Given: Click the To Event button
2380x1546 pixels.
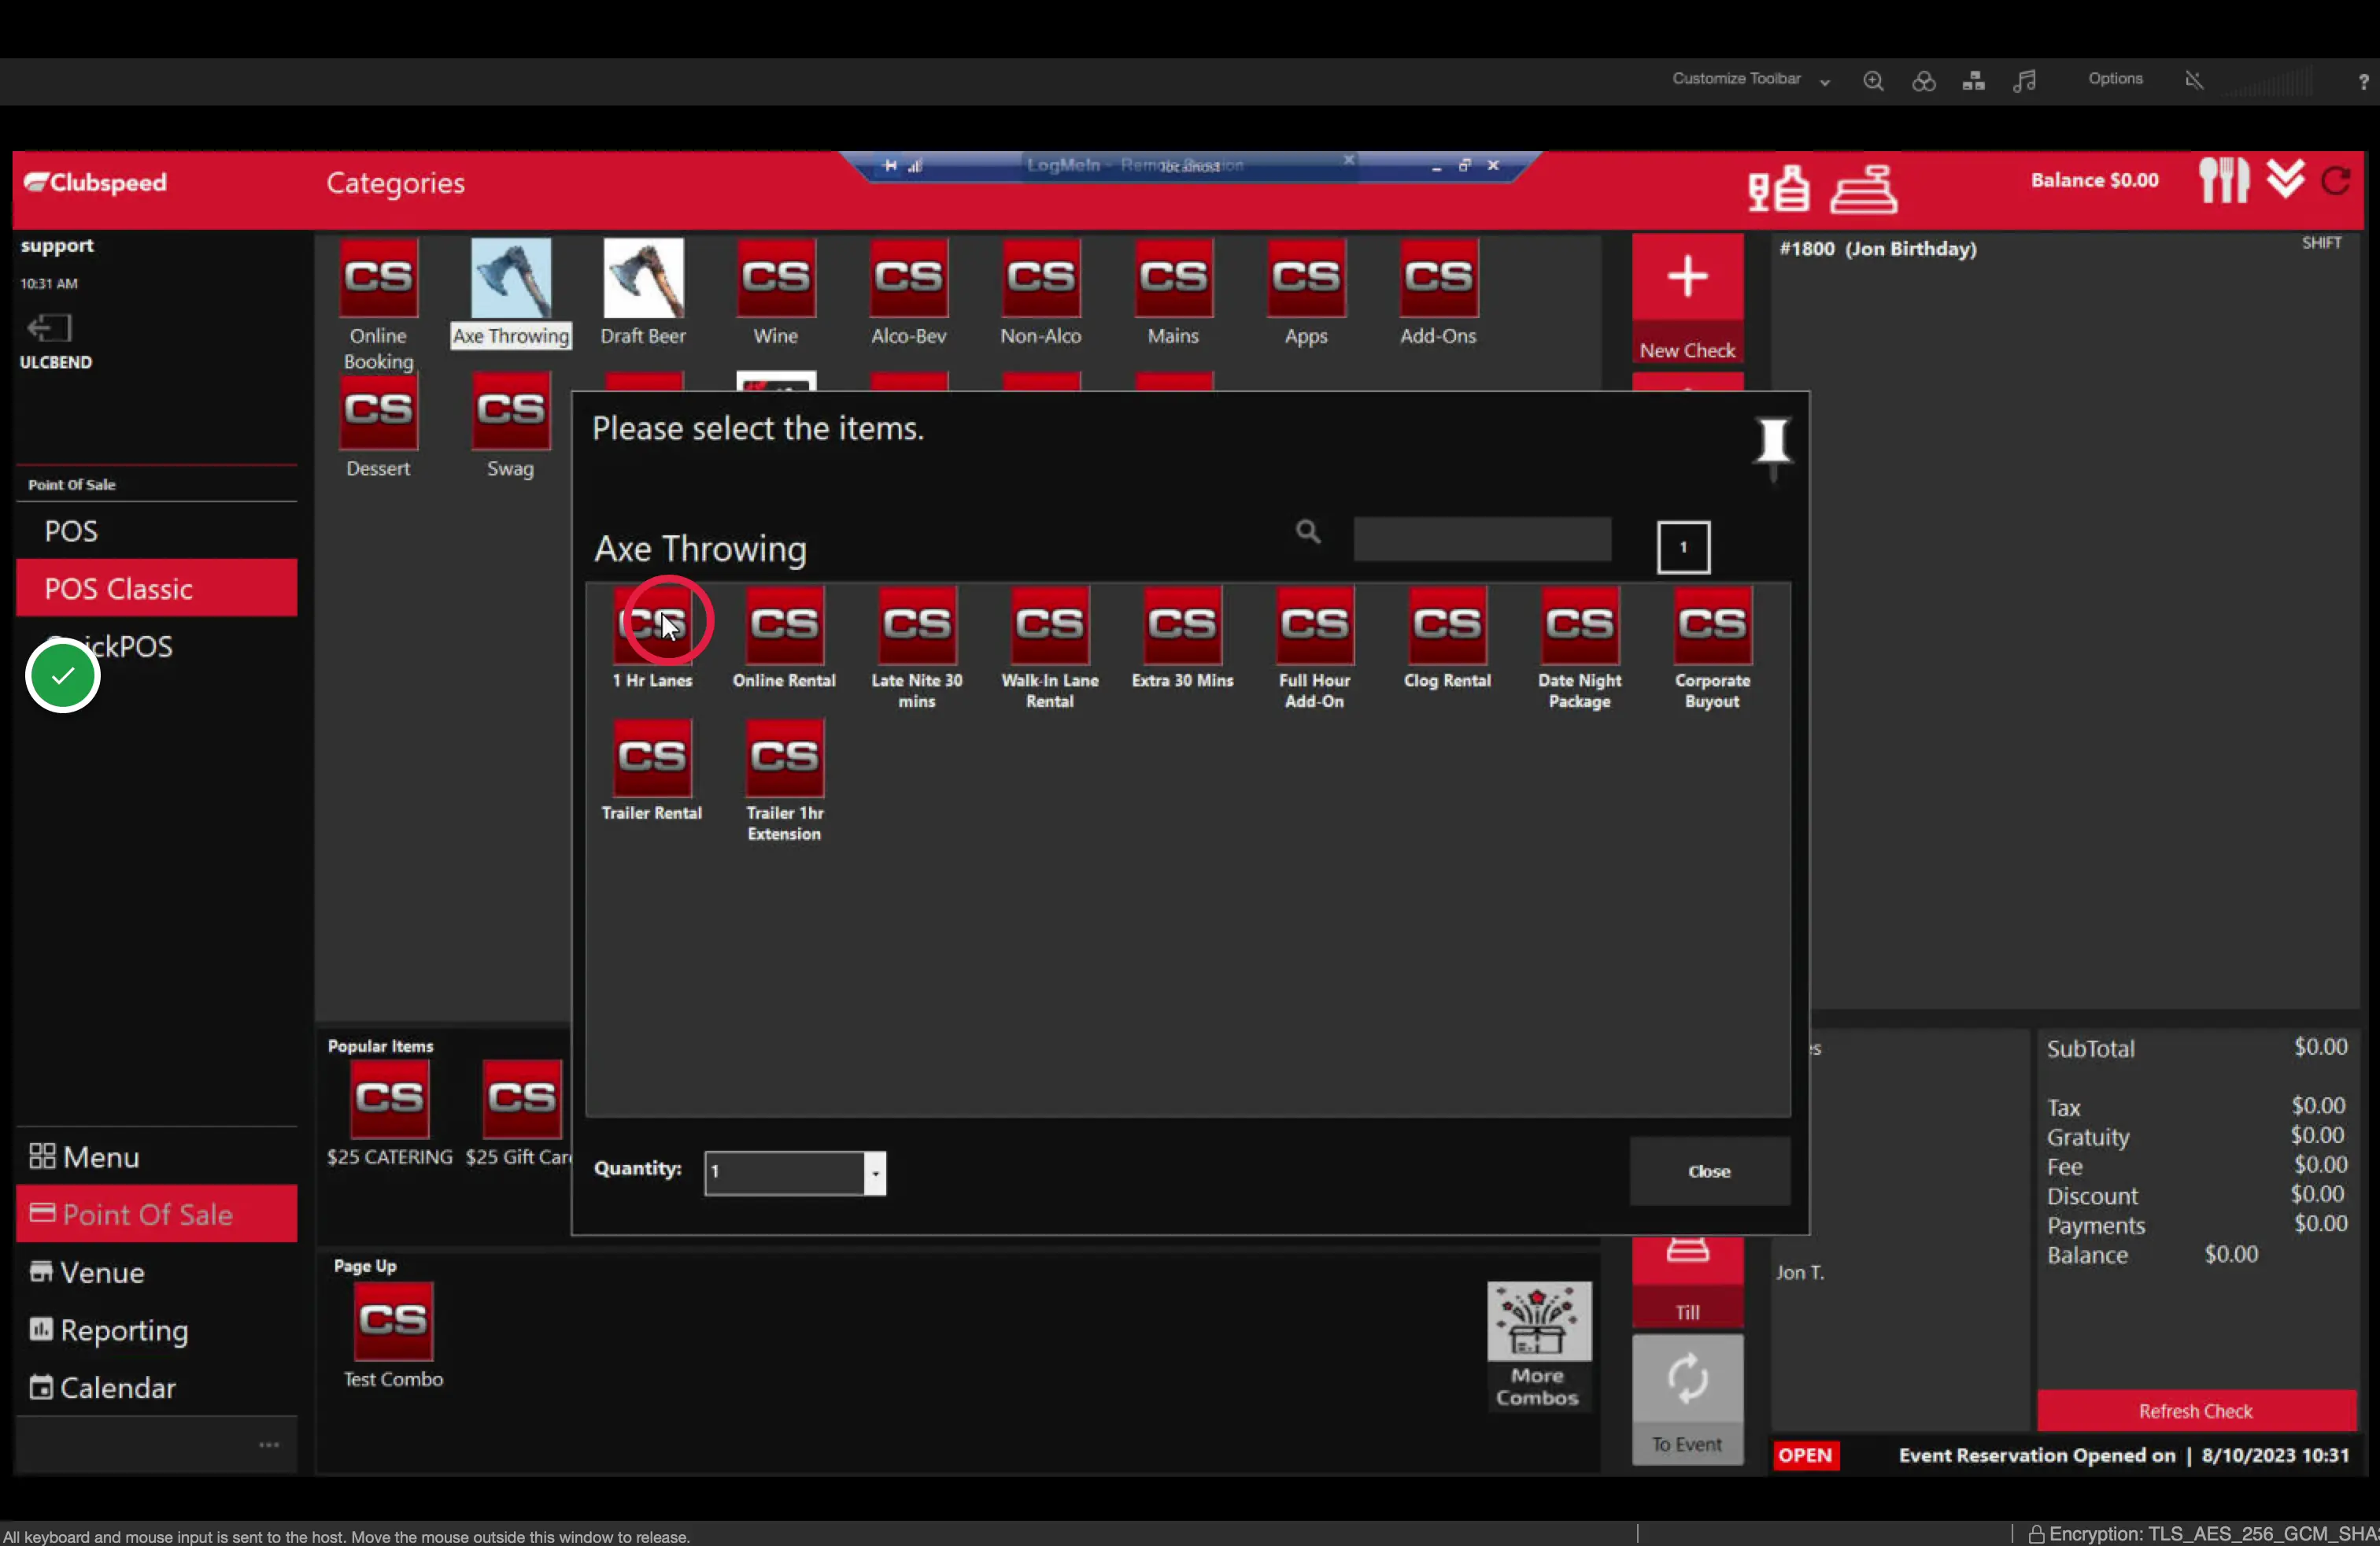Looking at the screenshot, I should coord(1687,1400).
